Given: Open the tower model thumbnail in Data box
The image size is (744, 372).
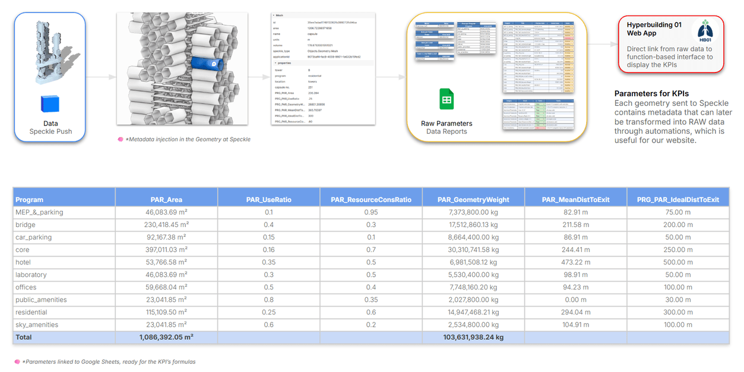Looking at the screenshot, I should point(51,48).
